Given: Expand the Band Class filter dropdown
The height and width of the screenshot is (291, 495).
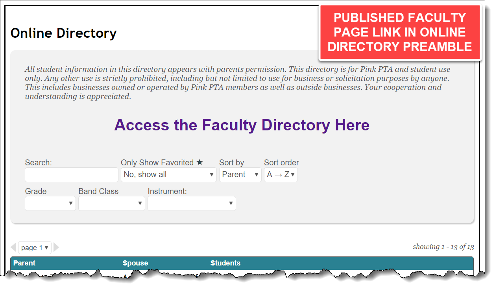Looking at the screenshot, I should coord(112,203).
